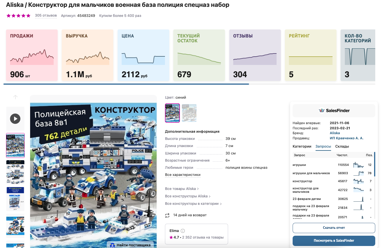Click the Любимые герои value text

(x=246, y=168)
